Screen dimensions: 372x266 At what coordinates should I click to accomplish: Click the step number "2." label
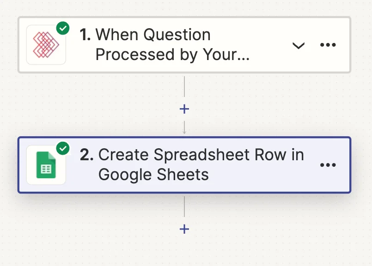point(87,155)
